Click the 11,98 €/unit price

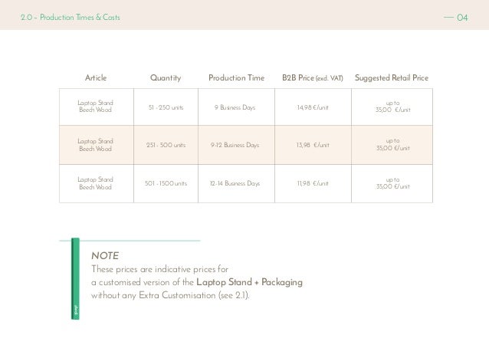pos(313,184)
